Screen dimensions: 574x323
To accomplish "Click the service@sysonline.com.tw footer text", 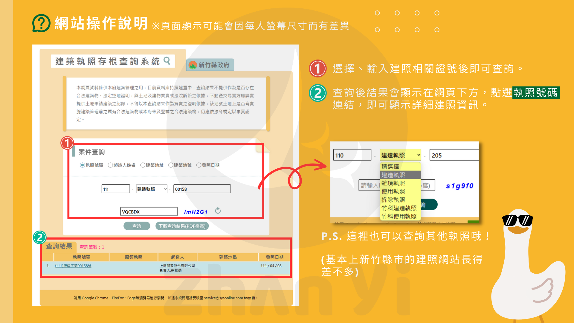I will 226,298.
